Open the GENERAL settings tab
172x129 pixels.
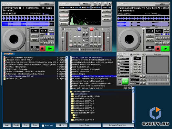tap(107, 11)
